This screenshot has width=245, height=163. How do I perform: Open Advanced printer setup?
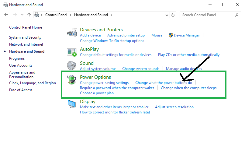pyautogui.click(x=126, y=35)
